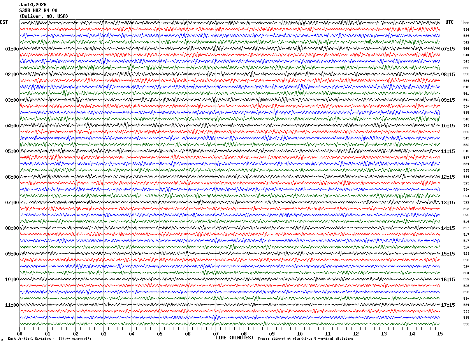Select the 09:00 CST time label

pyautogui.click(x=12, y=254)
